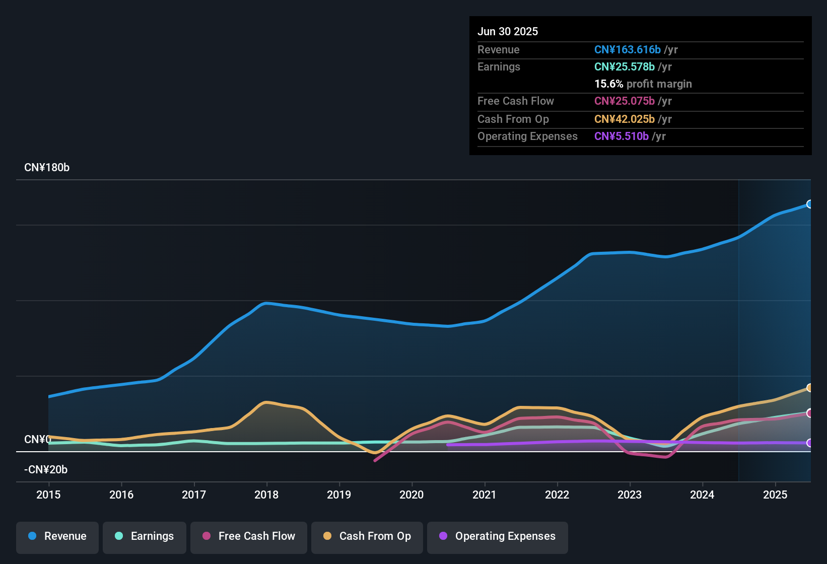Click the CN¥163.616b Revenue value
Viewport: 827px width, 564px height.
pyautogui.click(x=628, y=49)
